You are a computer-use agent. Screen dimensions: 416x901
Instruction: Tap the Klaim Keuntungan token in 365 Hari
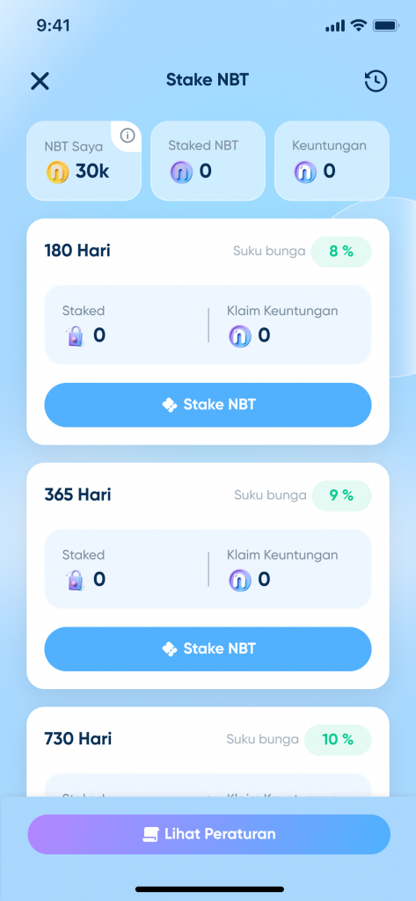click(x=239, y=580)
